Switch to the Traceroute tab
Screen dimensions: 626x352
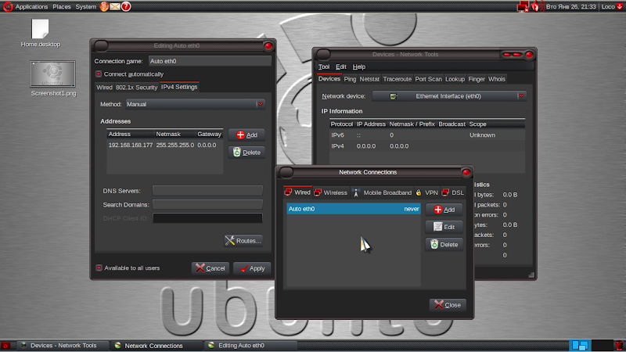point(398,79)
